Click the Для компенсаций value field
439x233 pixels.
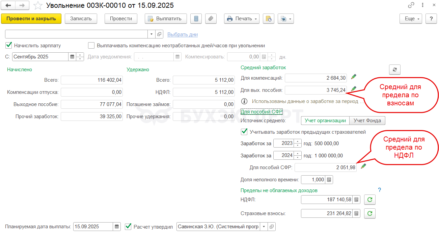point(316,78)
